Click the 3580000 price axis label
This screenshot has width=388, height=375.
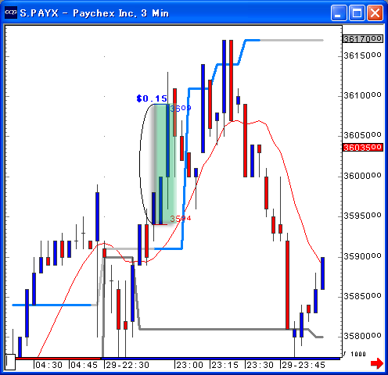362,336
